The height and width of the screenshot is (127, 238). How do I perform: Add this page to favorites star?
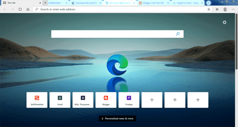coord(209,9)
